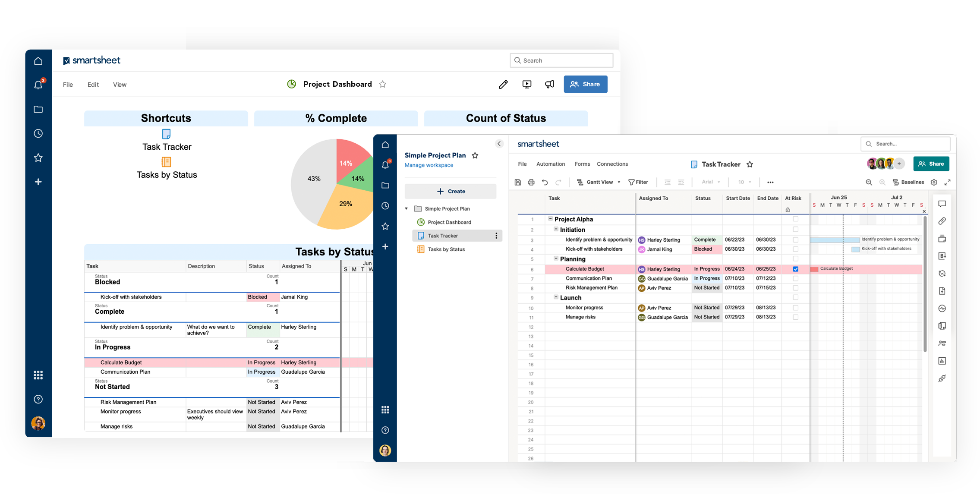
Task: Collapse Simple Project Plan folder tree
Action: coord(406,208)
